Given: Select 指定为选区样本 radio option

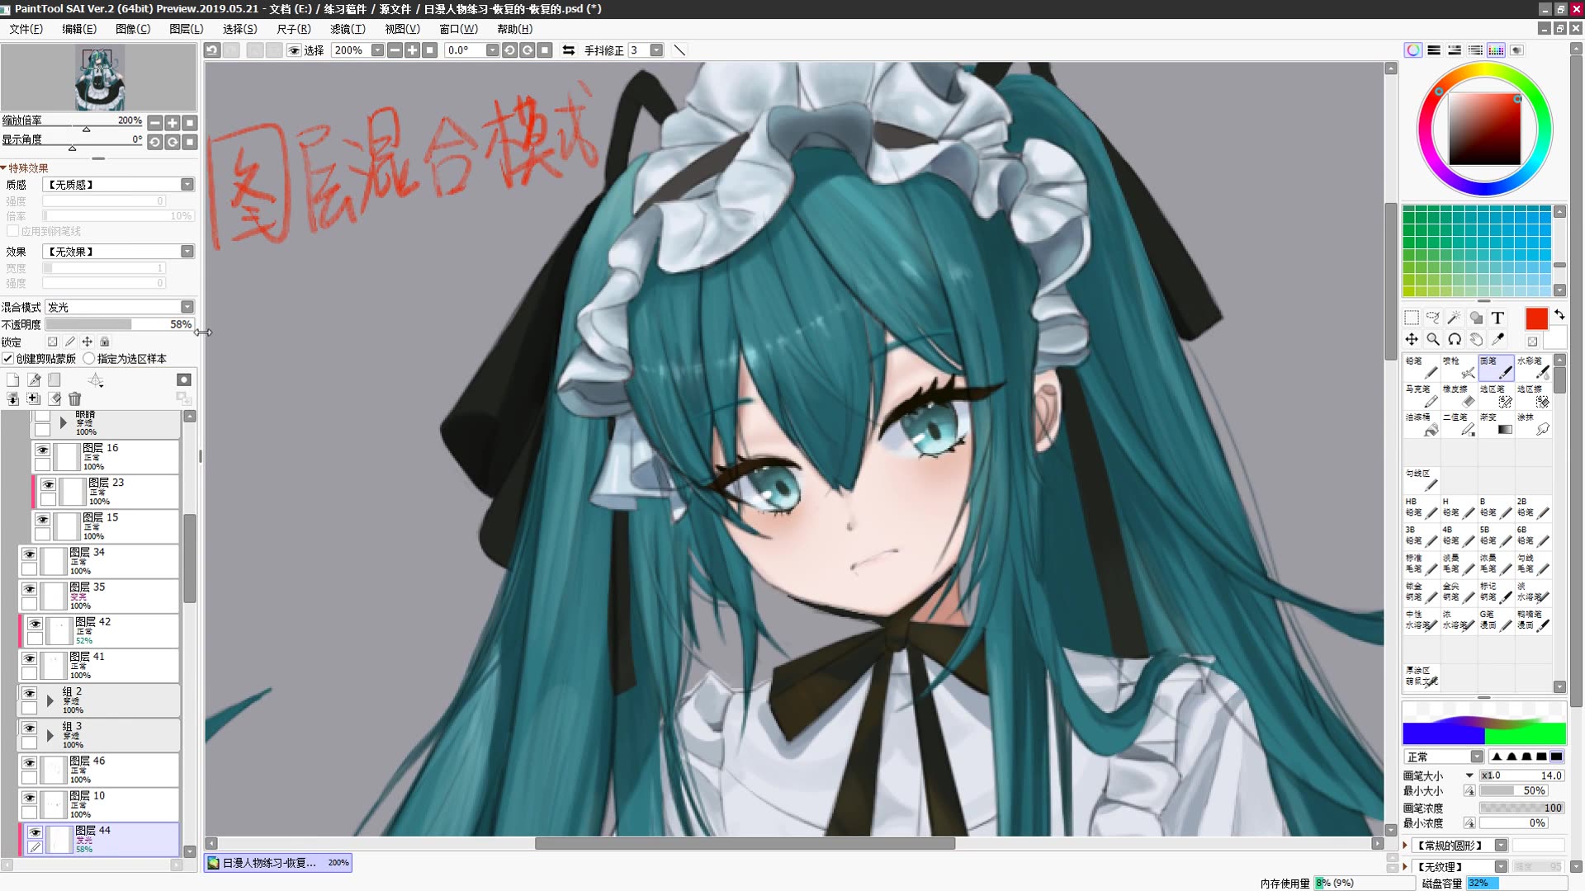Looking at the screenshot, I should point(88,359).
